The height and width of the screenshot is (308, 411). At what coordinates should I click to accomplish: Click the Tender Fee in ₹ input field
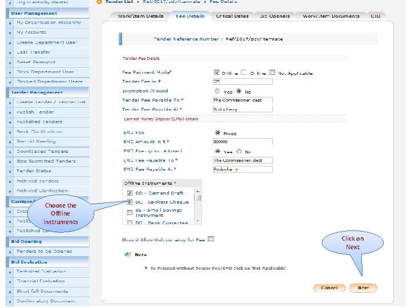[x=243, y=82]
